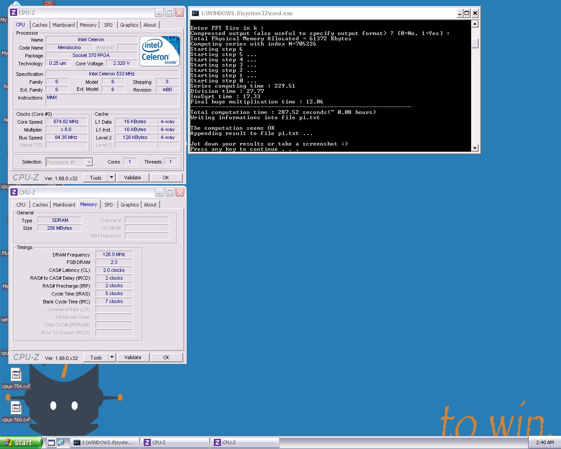This screenshot has height=449, width=561.
Task: Click the CAS# Latency value 2.0 clocks
Action: 114,270
